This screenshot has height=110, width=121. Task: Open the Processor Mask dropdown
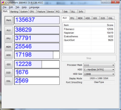click(99, 65)
